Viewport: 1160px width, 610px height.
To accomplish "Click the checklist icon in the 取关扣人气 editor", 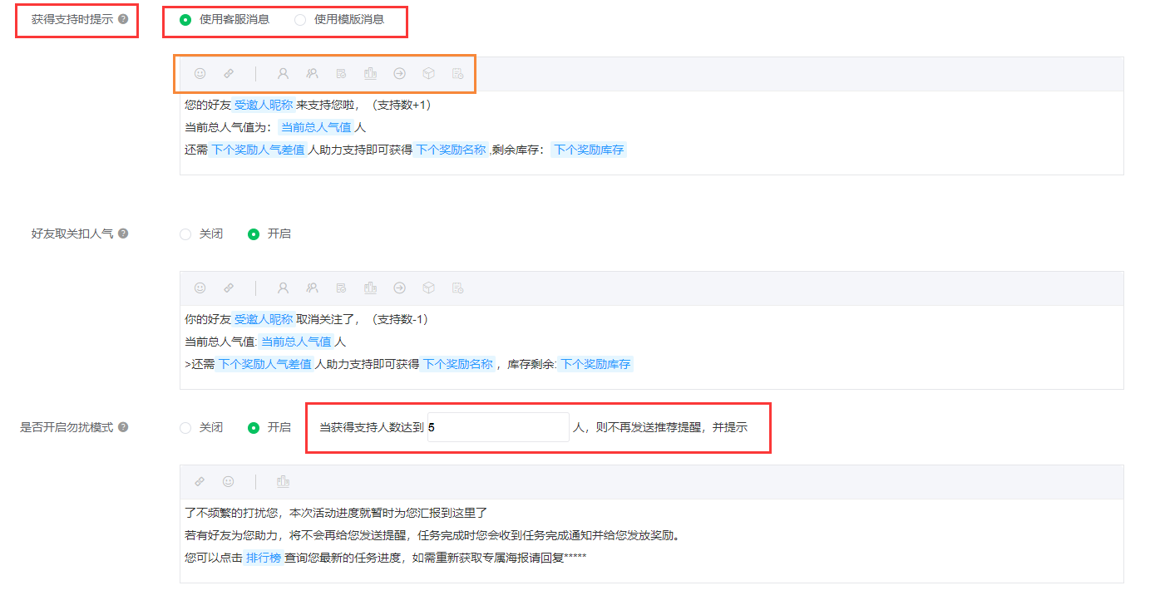I will (x=341, y=288).
